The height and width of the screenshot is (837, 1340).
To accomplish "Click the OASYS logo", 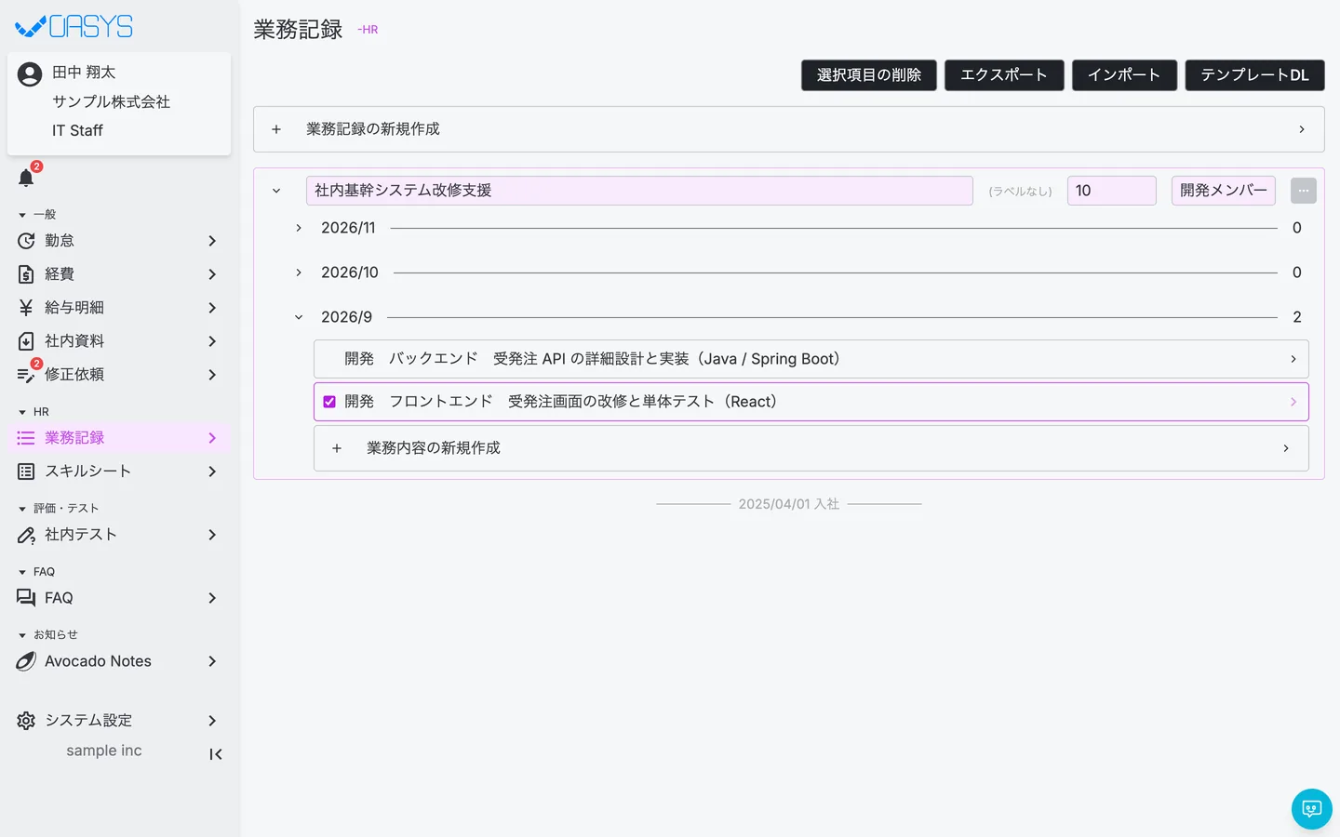I will (x=74, y=27).
